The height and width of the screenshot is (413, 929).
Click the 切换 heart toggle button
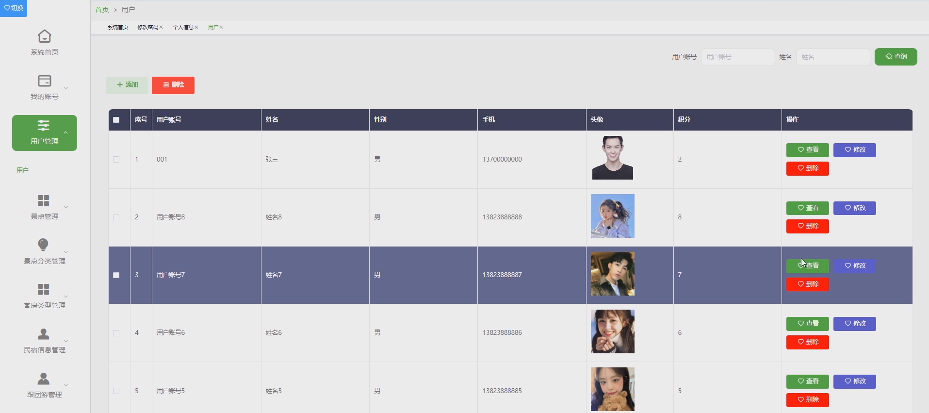click(14, 8)
